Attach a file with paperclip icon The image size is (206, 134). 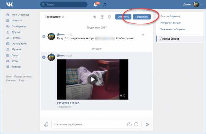pos(46,124)
